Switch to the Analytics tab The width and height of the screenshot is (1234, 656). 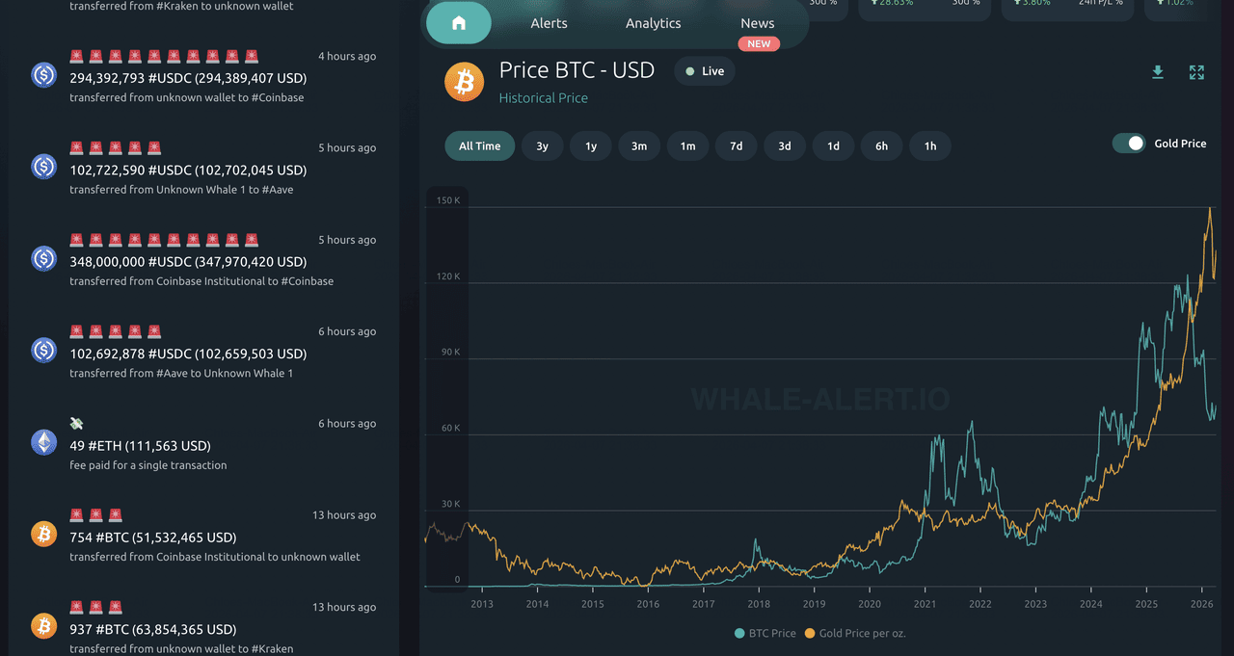click(653, 23)
